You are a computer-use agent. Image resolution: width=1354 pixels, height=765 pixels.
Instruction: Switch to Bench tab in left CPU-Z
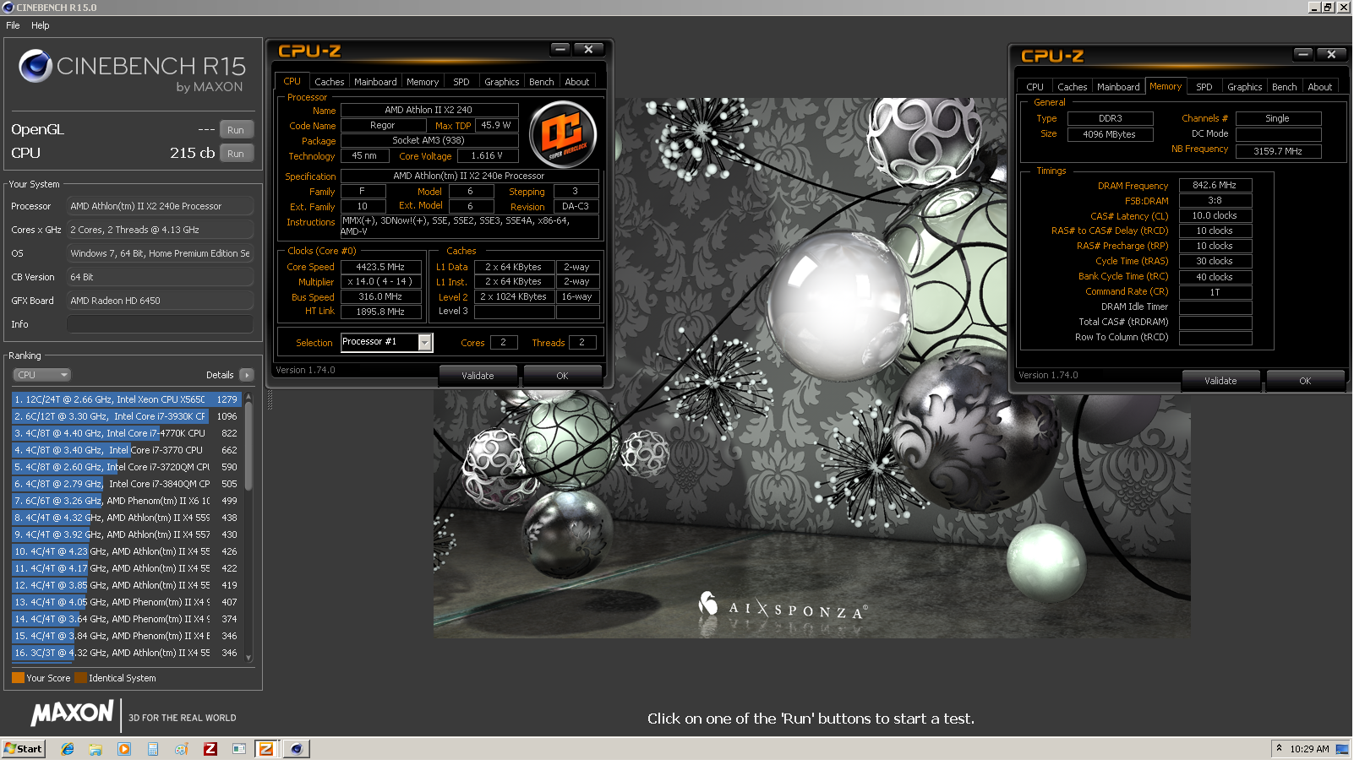point(542,82)
